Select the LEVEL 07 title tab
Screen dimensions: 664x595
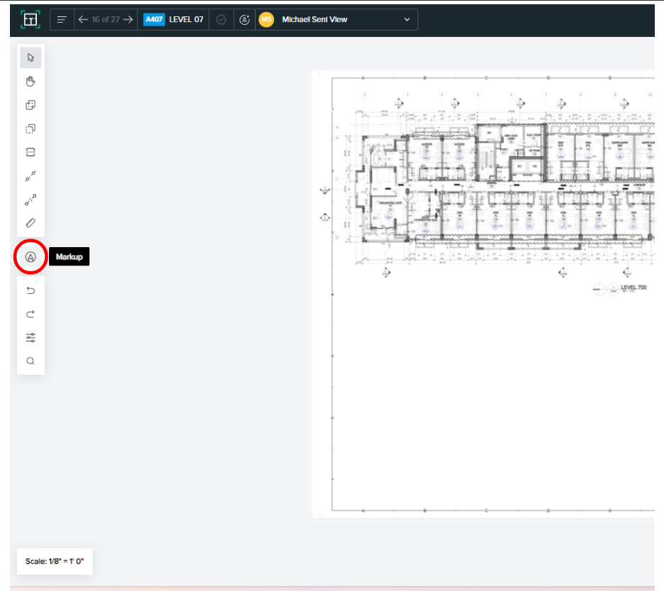click(x=186, y=19)
